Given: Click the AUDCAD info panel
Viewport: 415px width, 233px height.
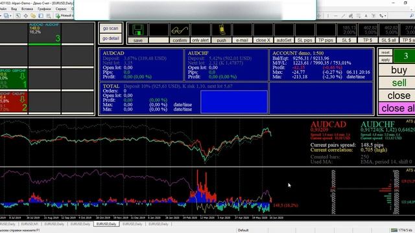Looking at the screenshot, I should click(x=141, y=65).
